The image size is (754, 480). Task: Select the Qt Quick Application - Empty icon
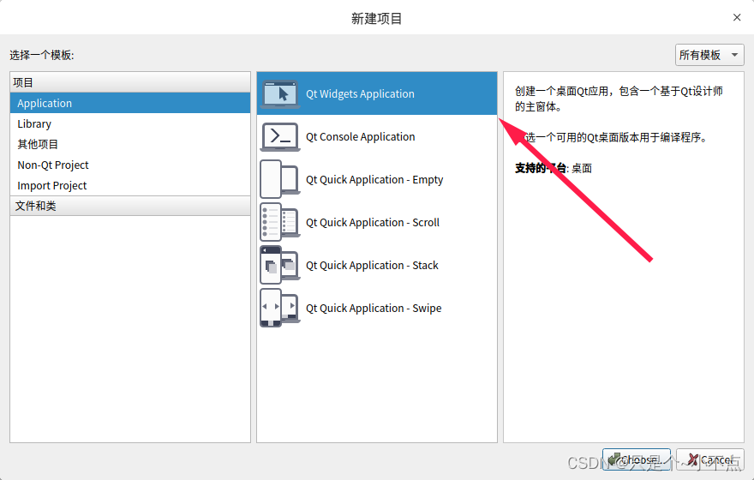280,179
